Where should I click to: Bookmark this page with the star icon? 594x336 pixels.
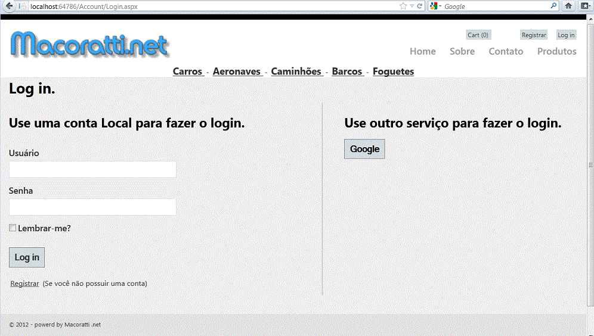point(403,6)
